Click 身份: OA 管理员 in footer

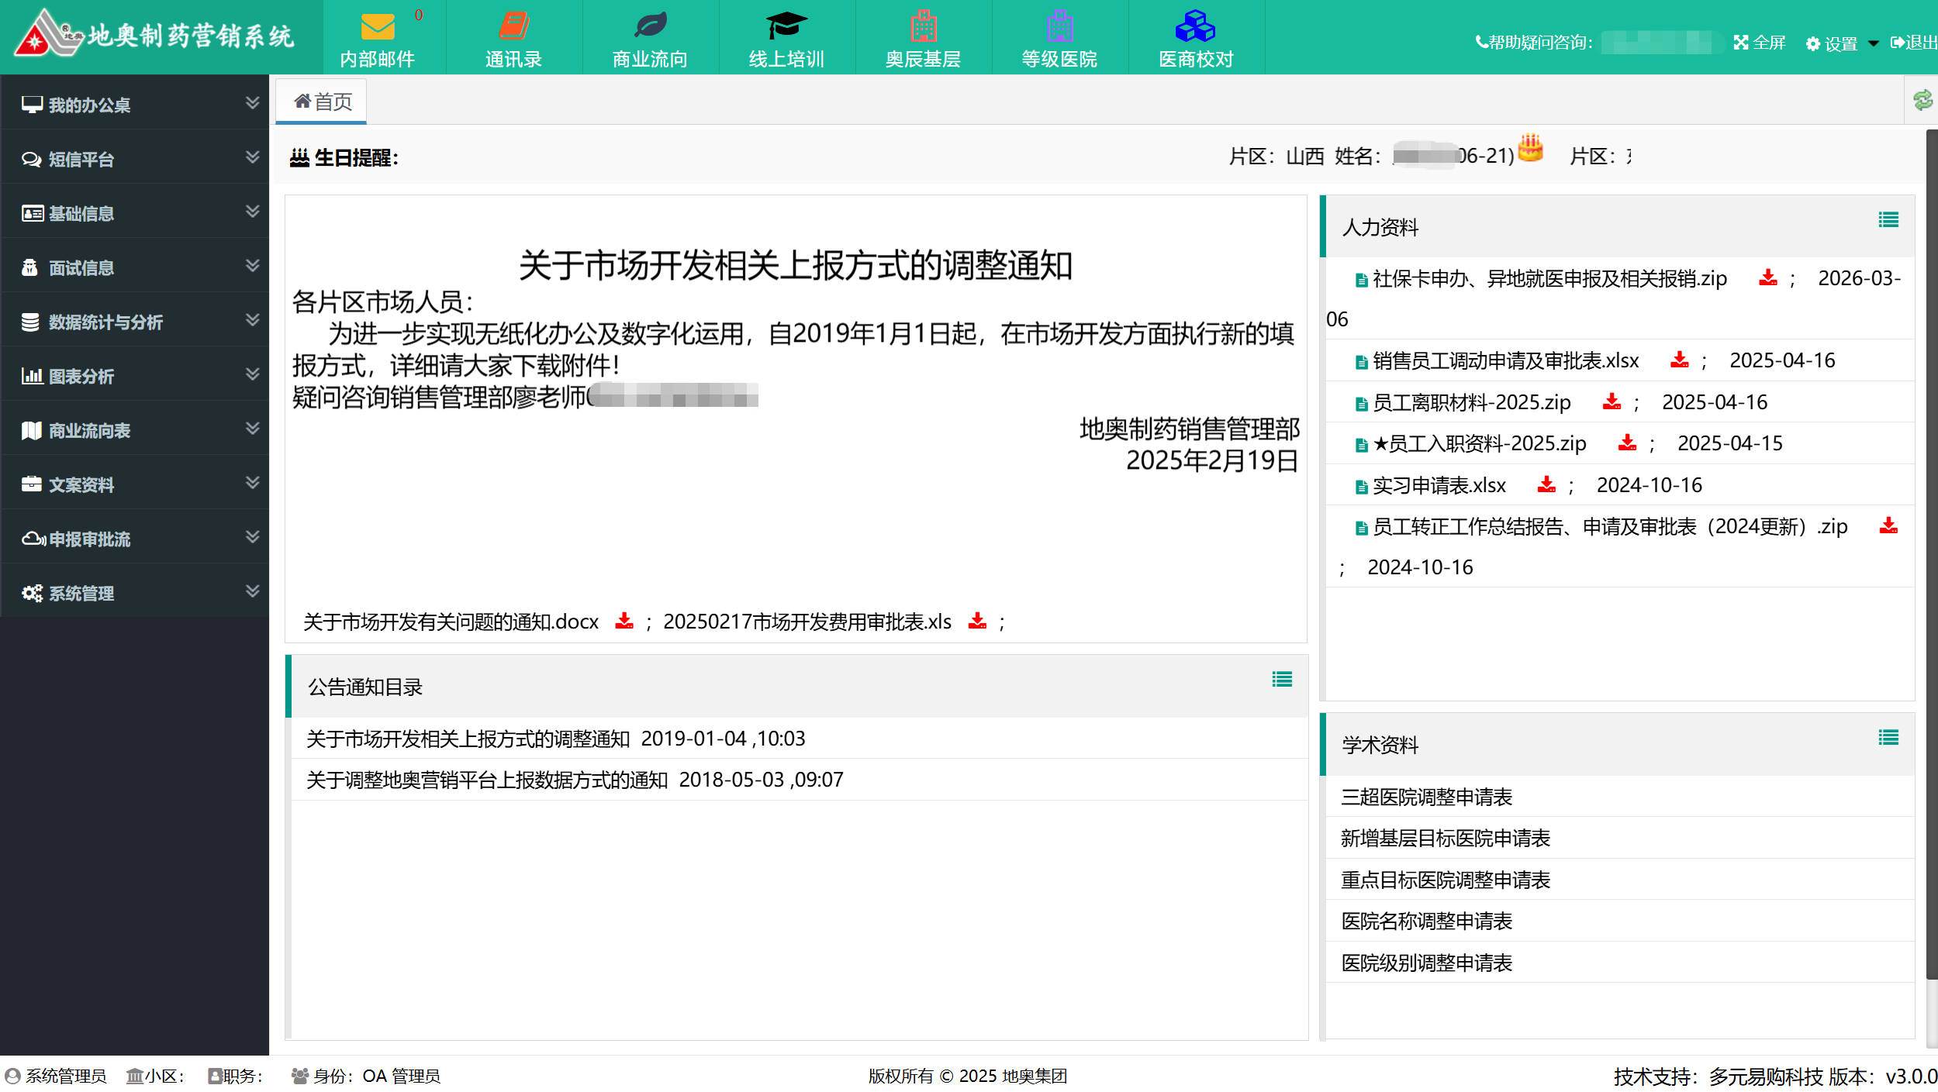(x=366, y=1076)
